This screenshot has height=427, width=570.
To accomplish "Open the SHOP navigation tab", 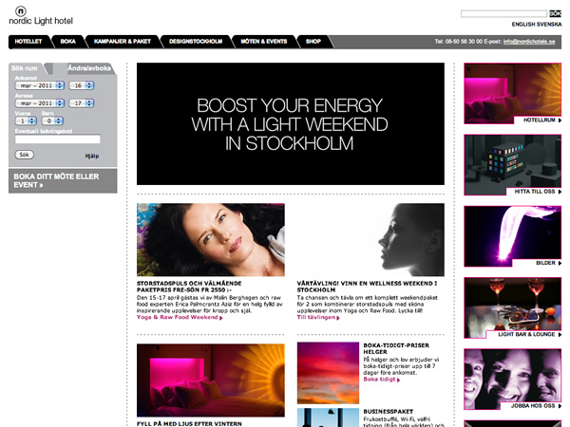I will point(314,42).
